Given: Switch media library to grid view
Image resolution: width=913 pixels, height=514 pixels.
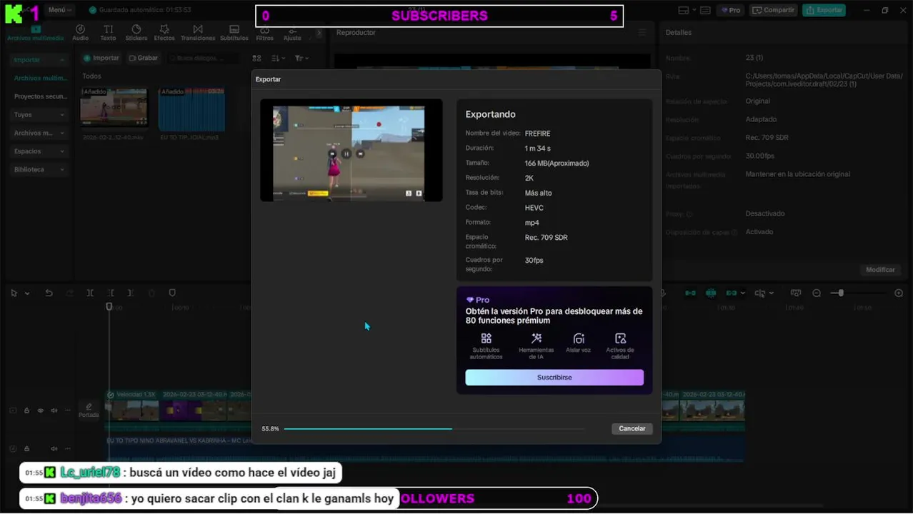Looking at the screenshot, I should (257, 58).
